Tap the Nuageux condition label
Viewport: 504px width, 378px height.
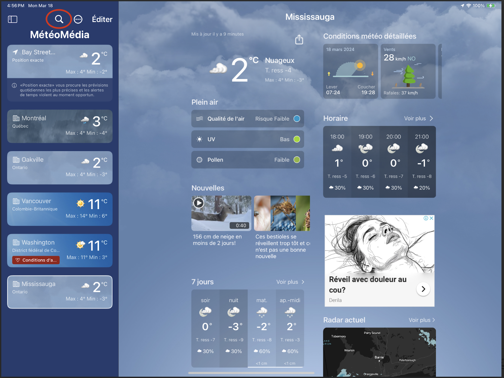[280, 61]
